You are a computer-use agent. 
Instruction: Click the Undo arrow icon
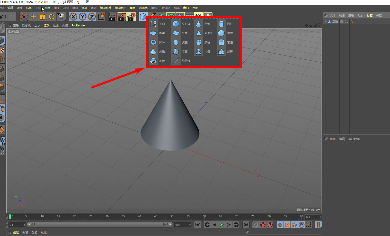pos(3,17)
